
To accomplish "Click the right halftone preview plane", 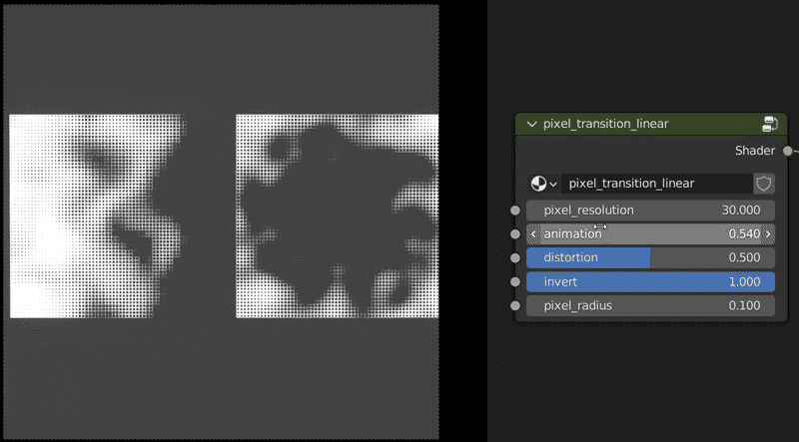I will [x=338, y=217].
